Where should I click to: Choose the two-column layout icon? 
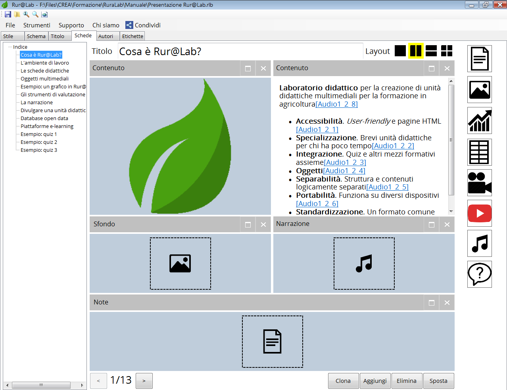(416, 51)
